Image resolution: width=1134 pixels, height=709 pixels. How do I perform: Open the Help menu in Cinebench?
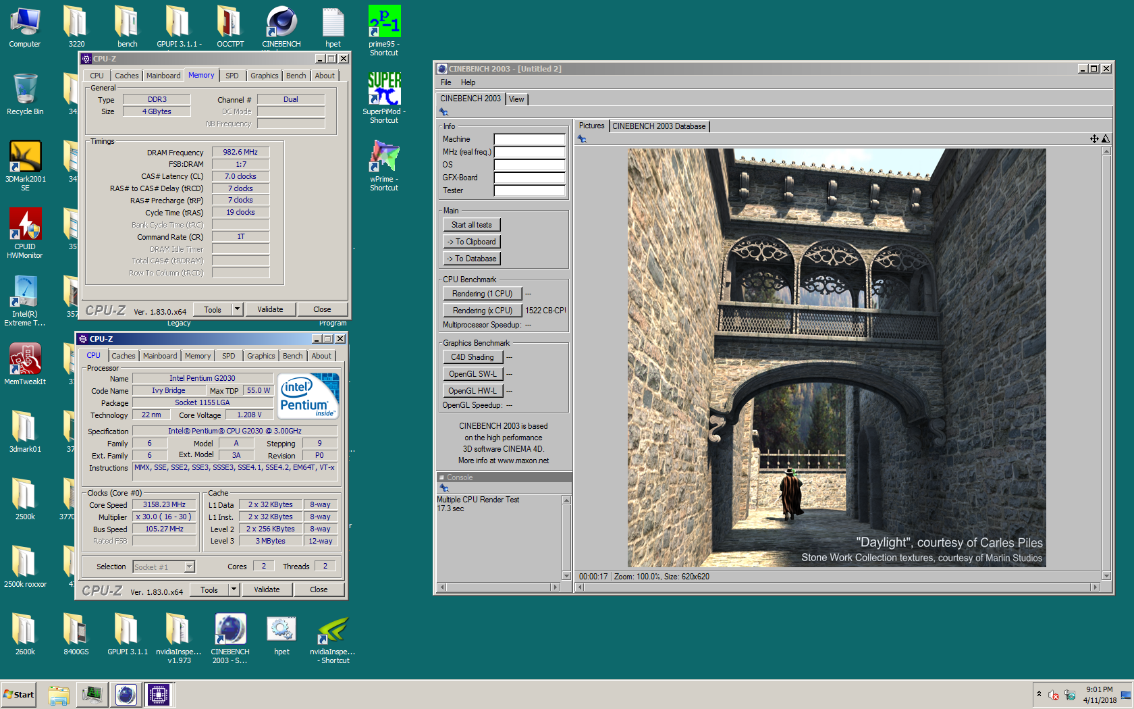468,82
